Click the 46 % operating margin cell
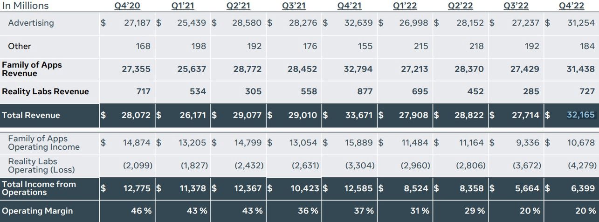 click(x=141, y=211)
